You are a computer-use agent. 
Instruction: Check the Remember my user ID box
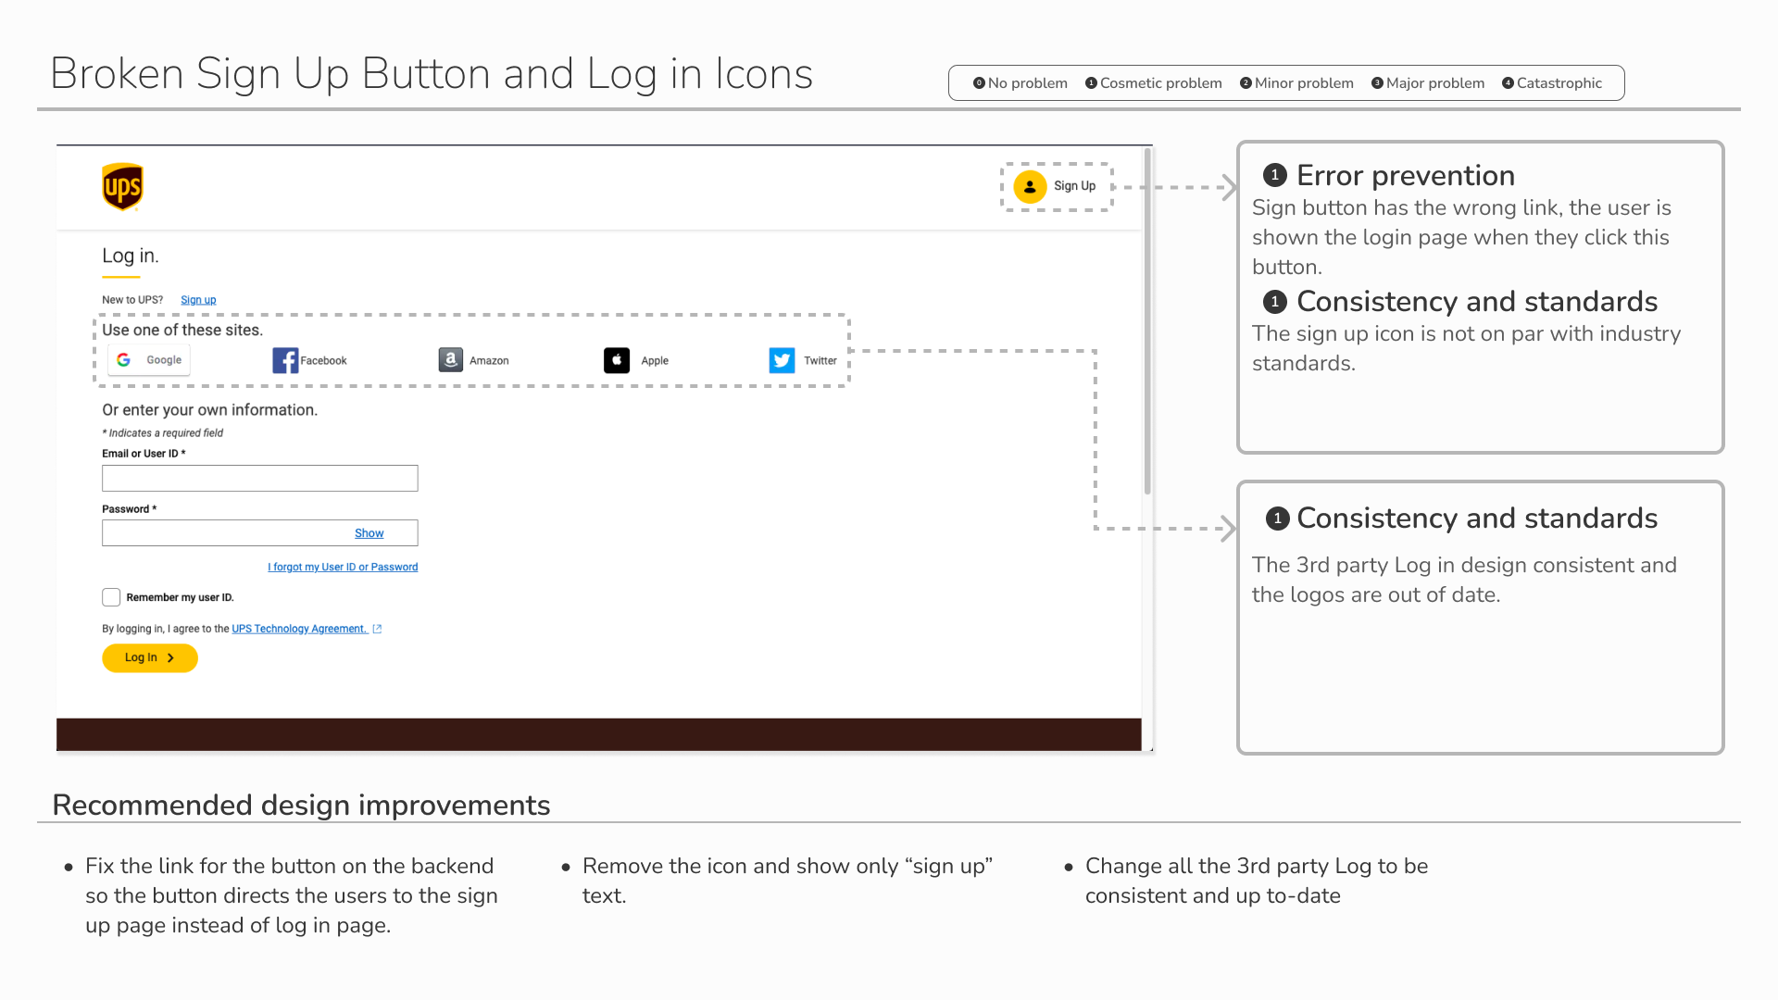tap(111, 597)
